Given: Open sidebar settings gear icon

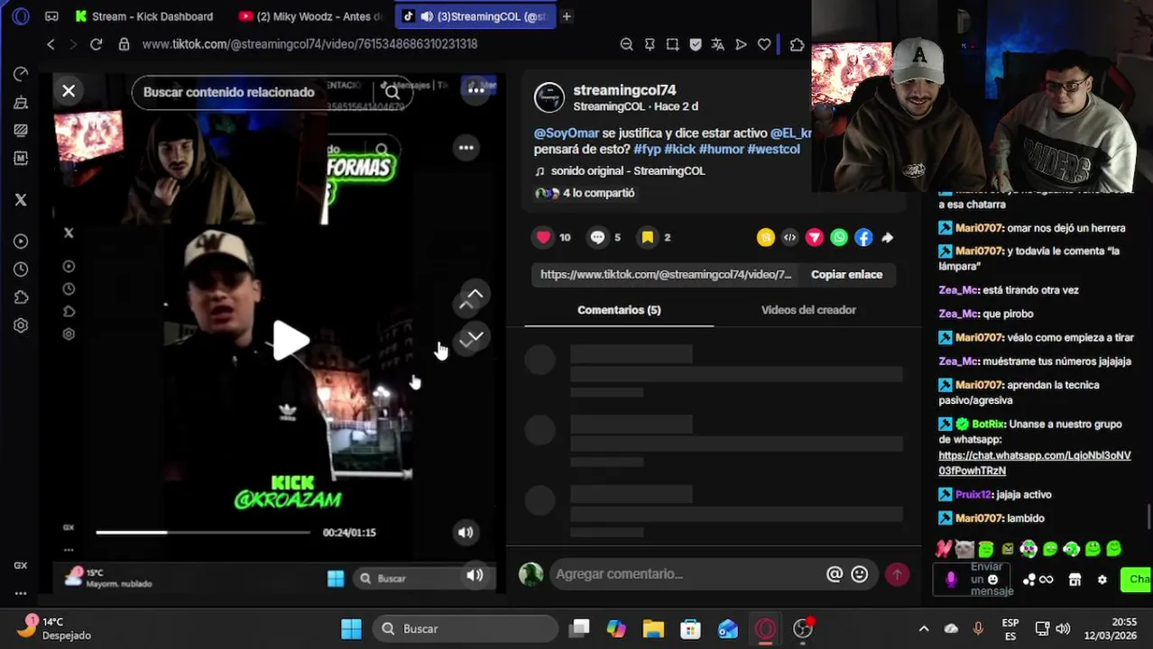Looking at the screenshot, I should (21, 325).
